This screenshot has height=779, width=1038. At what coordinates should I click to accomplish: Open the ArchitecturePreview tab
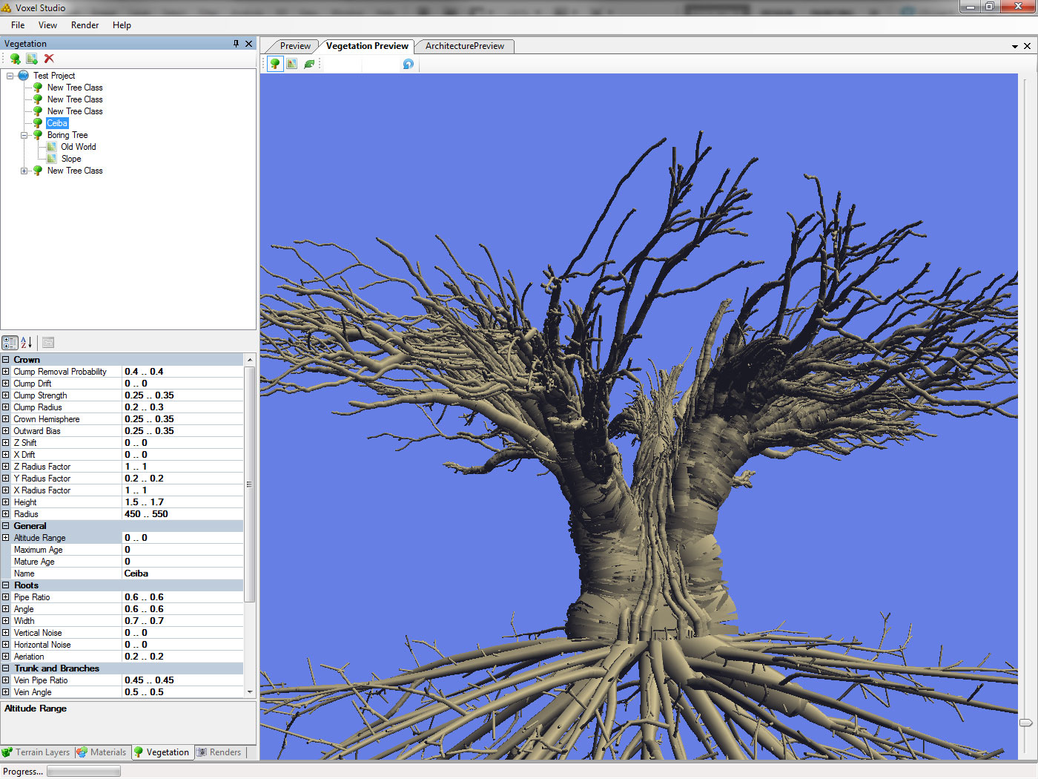[x=464, y=45]
